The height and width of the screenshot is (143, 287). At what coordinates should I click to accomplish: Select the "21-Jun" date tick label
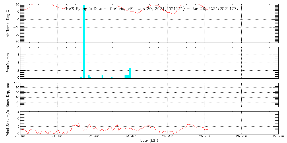(57, 136)
